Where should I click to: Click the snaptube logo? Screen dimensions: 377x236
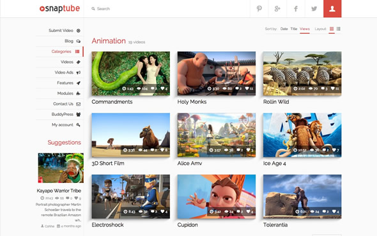point(59,8)
